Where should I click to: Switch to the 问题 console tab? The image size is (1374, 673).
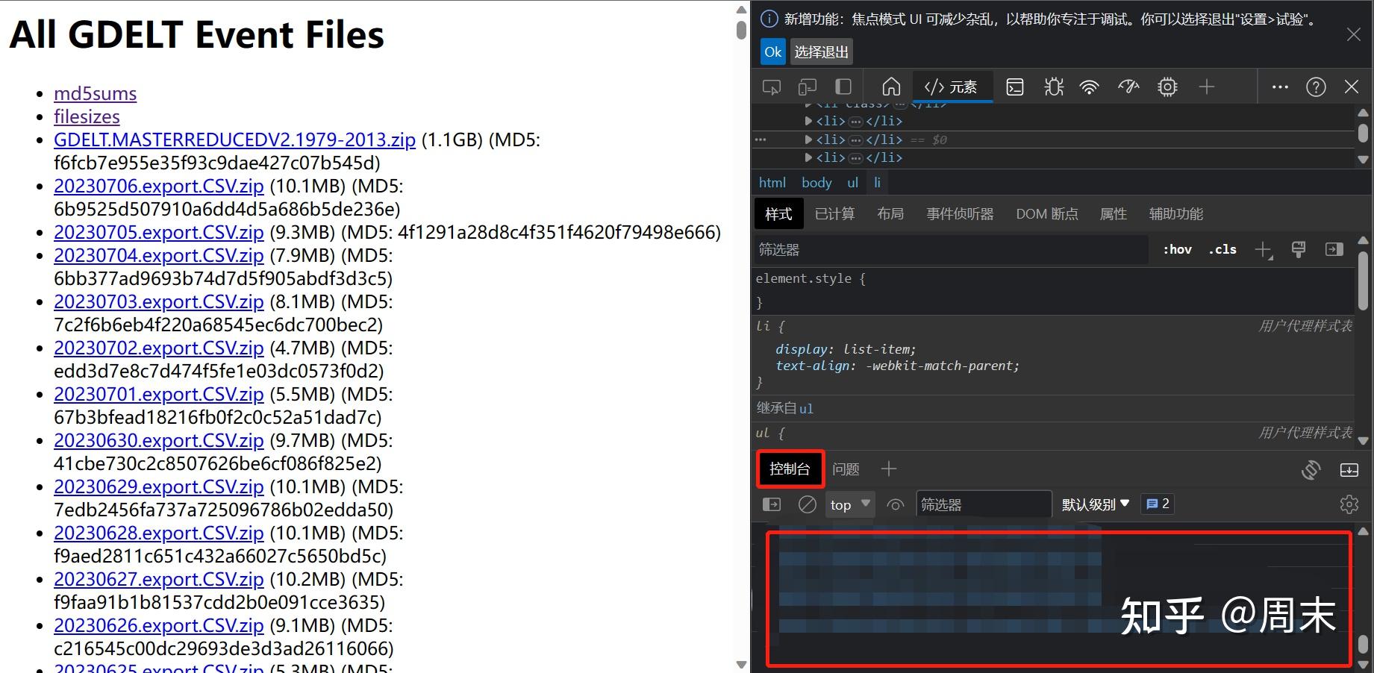846,469
